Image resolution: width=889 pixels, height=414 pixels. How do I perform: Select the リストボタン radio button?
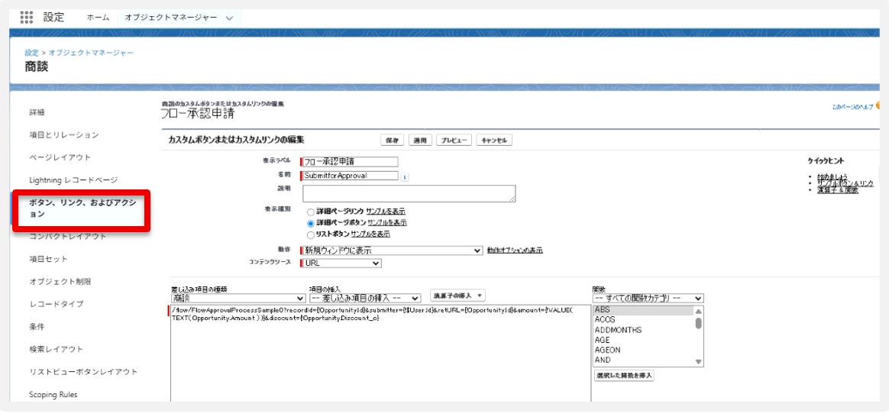[x=310, y=234]
